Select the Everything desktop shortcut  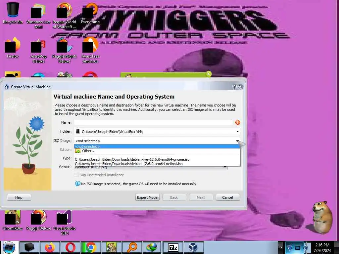click(90, 13)
